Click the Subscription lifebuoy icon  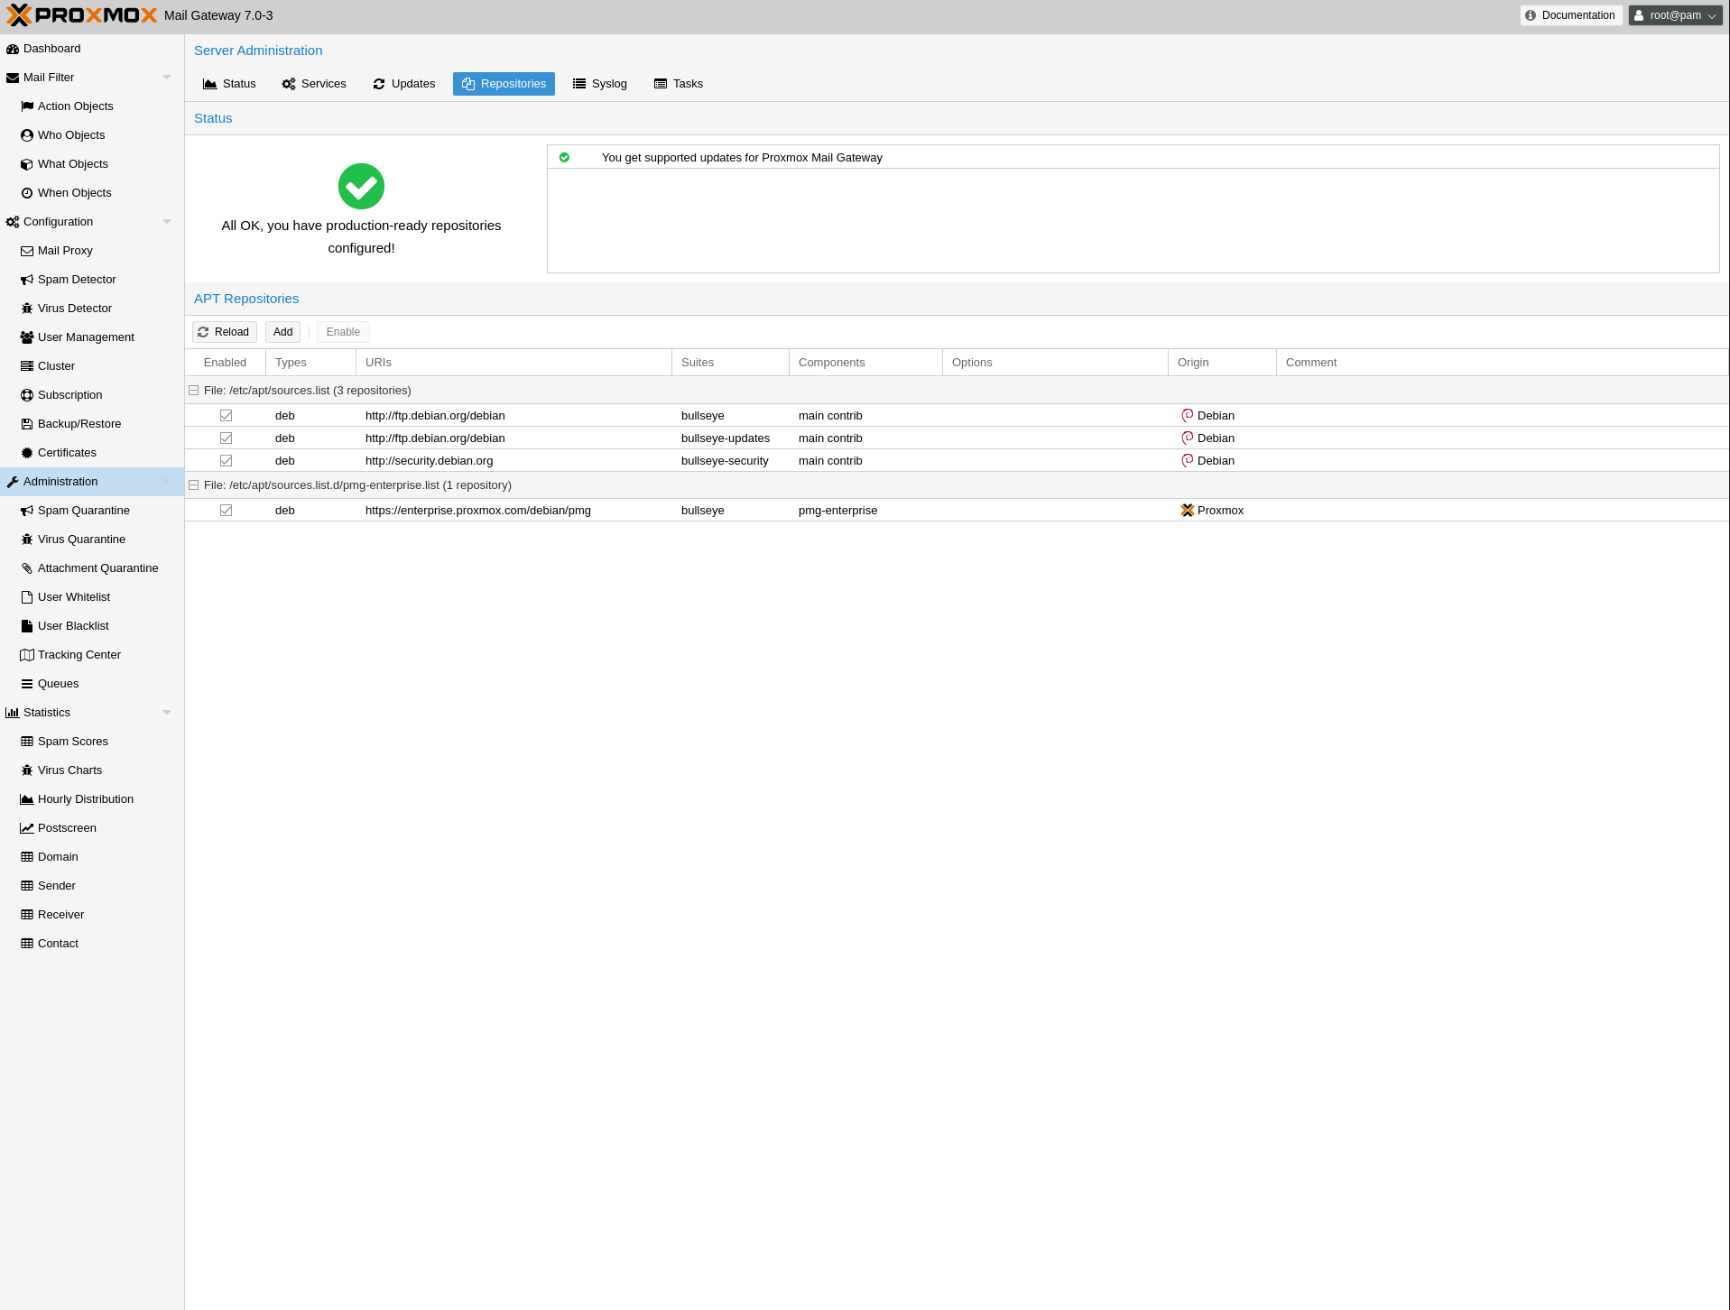pos(27,395)
